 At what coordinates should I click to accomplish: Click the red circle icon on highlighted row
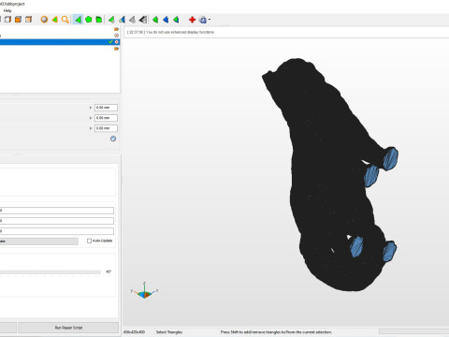[x=117, y=42]
